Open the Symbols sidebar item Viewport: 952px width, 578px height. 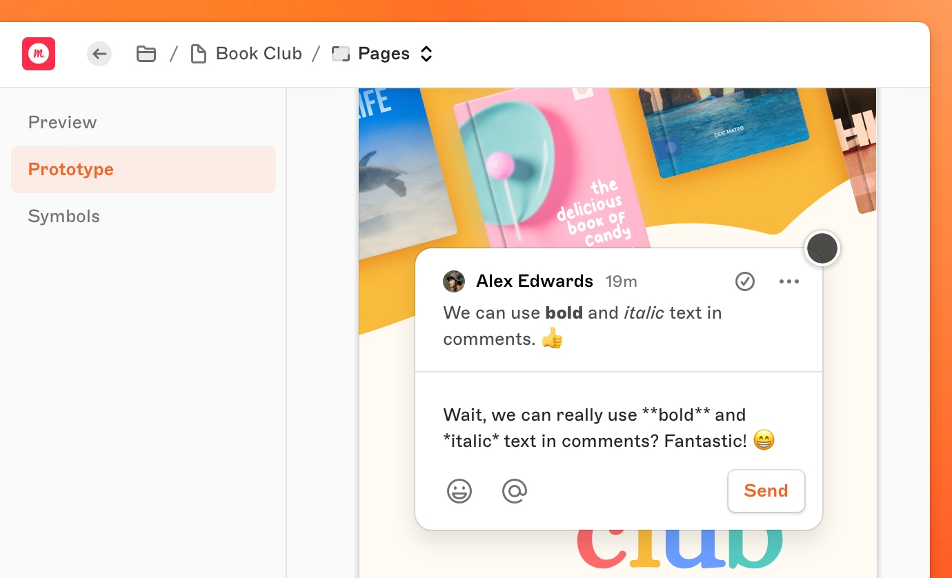pyautogui.click(x=63, y=217)
